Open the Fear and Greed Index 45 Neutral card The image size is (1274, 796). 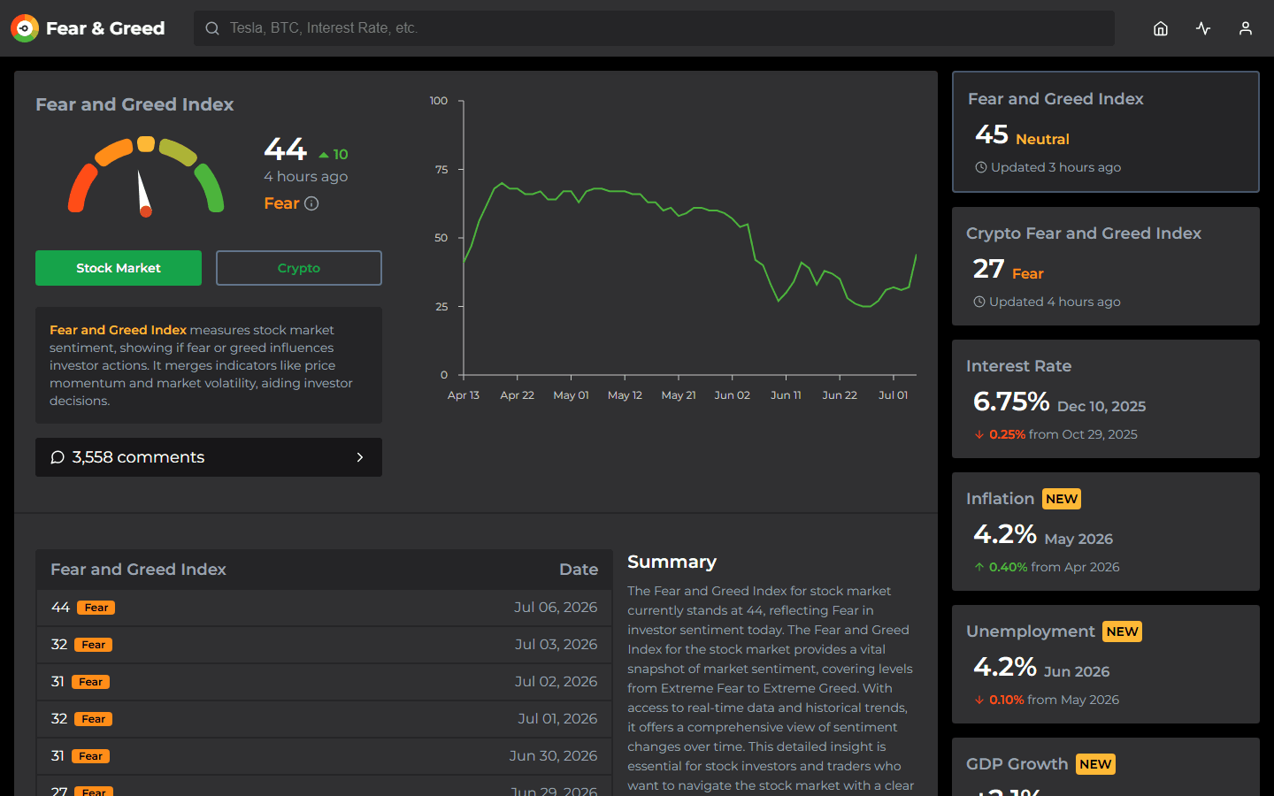pyautogui.click(x=1106, y=132)
